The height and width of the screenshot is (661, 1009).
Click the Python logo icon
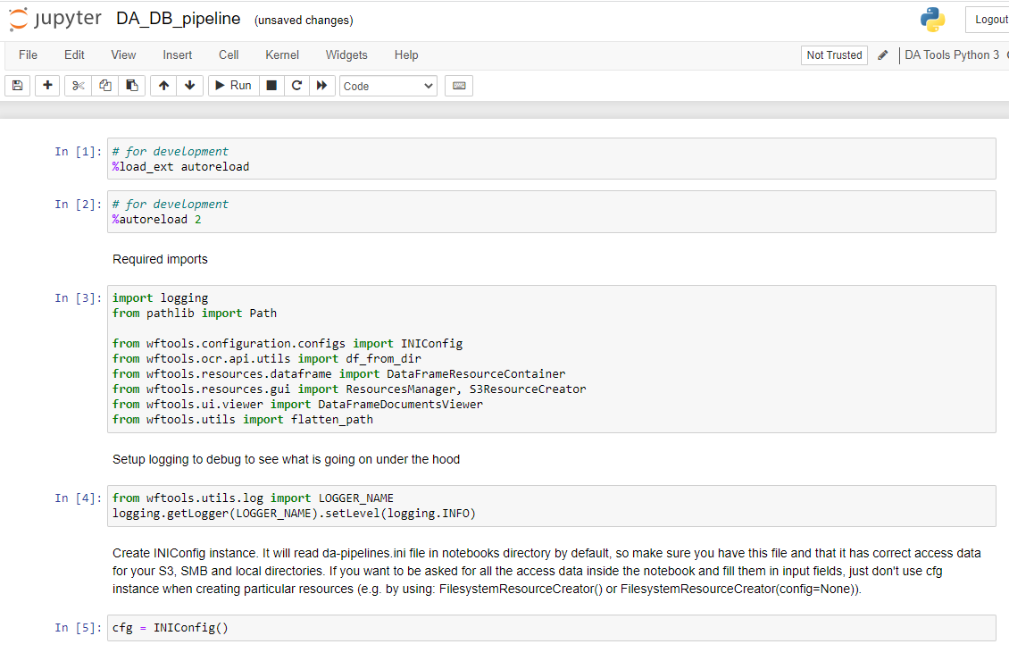[x=932, y=20]
